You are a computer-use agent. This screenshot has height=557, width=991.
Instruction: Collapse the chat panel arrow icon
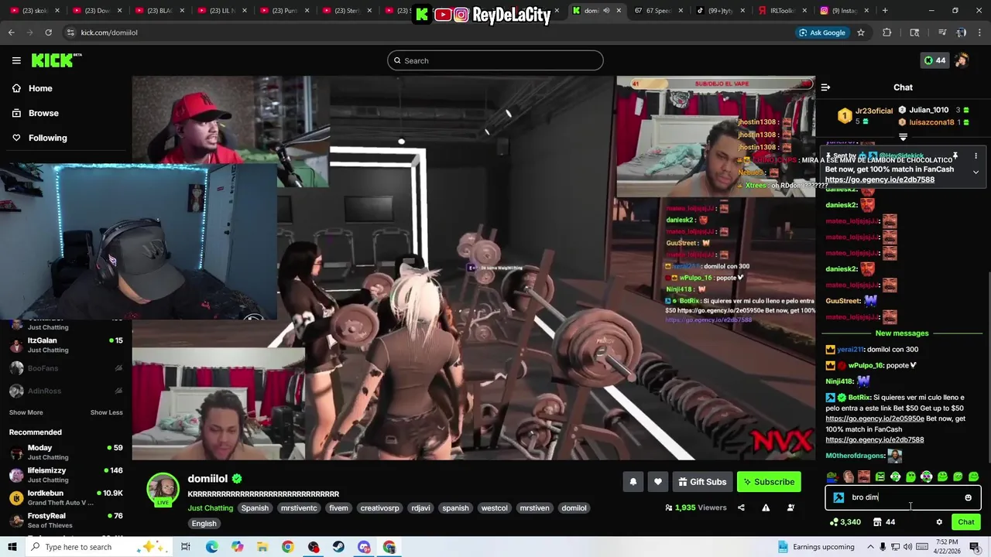pos(825,87)
